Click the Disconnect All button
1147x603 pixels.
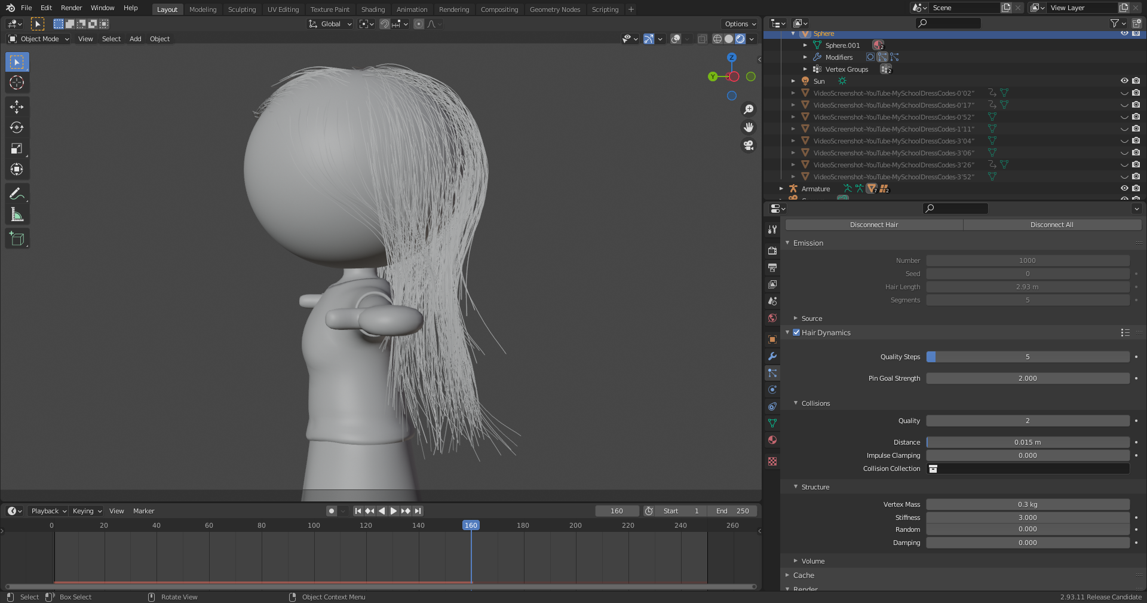click(x=1052, y=225)
